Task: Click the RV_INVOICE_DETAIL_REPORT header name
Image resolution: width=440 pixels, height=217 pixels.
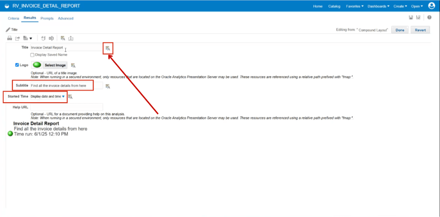Action: pyautogui.click(x=46, y=6)
